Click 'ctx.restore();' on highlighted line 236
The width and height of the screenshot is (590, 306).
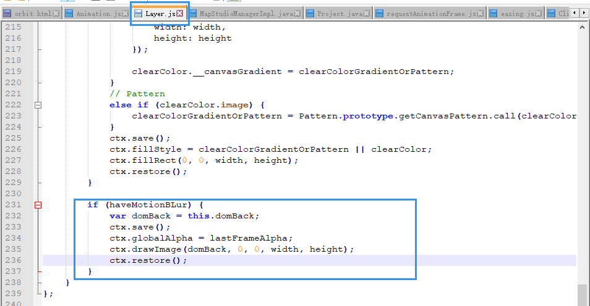148,260
